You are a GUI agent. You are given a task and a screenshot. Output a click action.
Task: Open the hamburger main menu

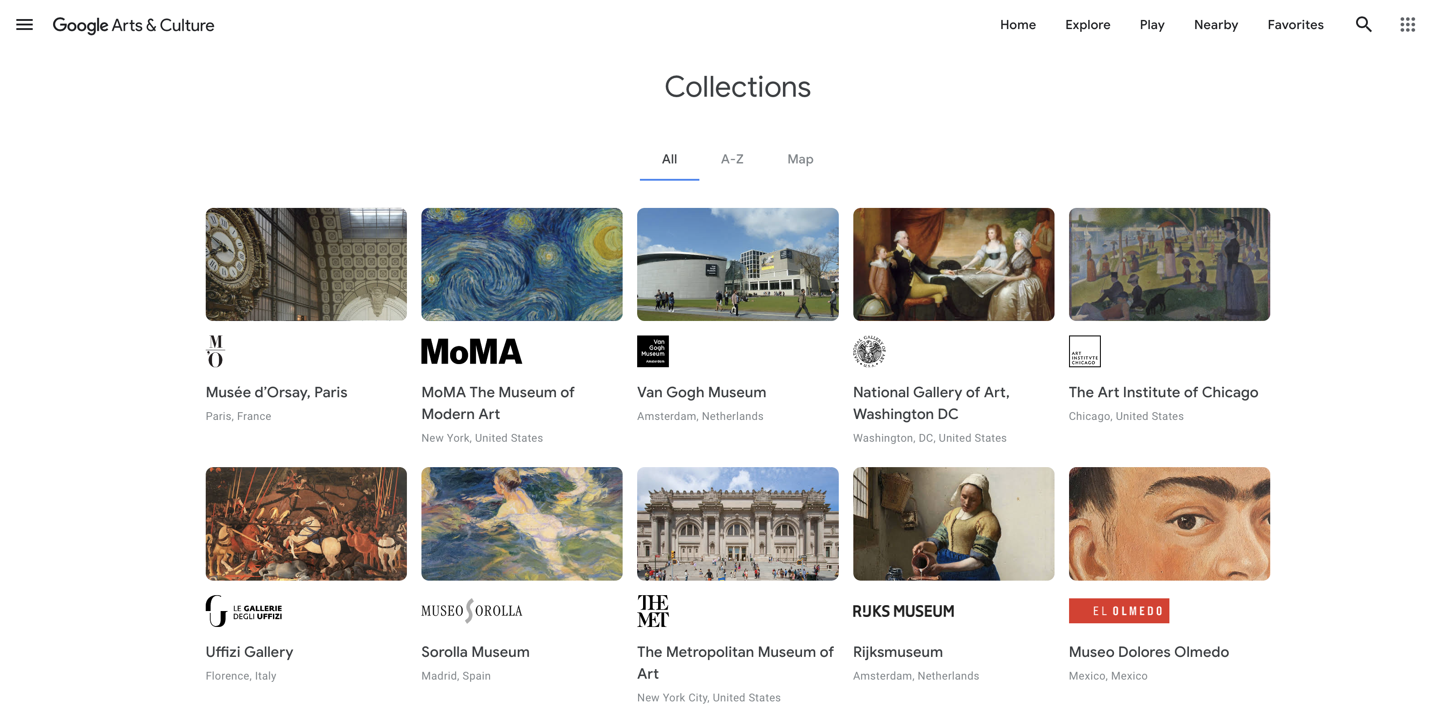pyautogui.click(x=25, y=25)
